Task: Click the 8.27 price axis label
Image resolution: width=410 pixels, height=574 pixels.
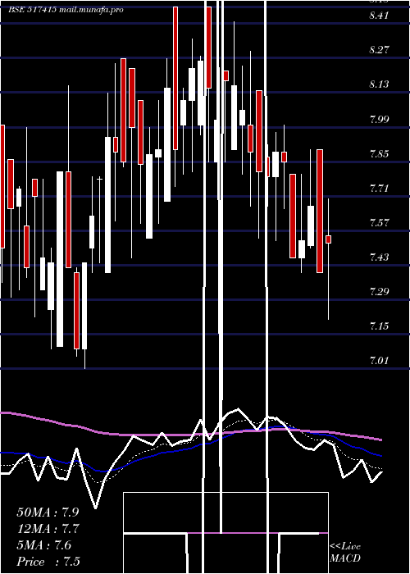Action: (379, 50)
